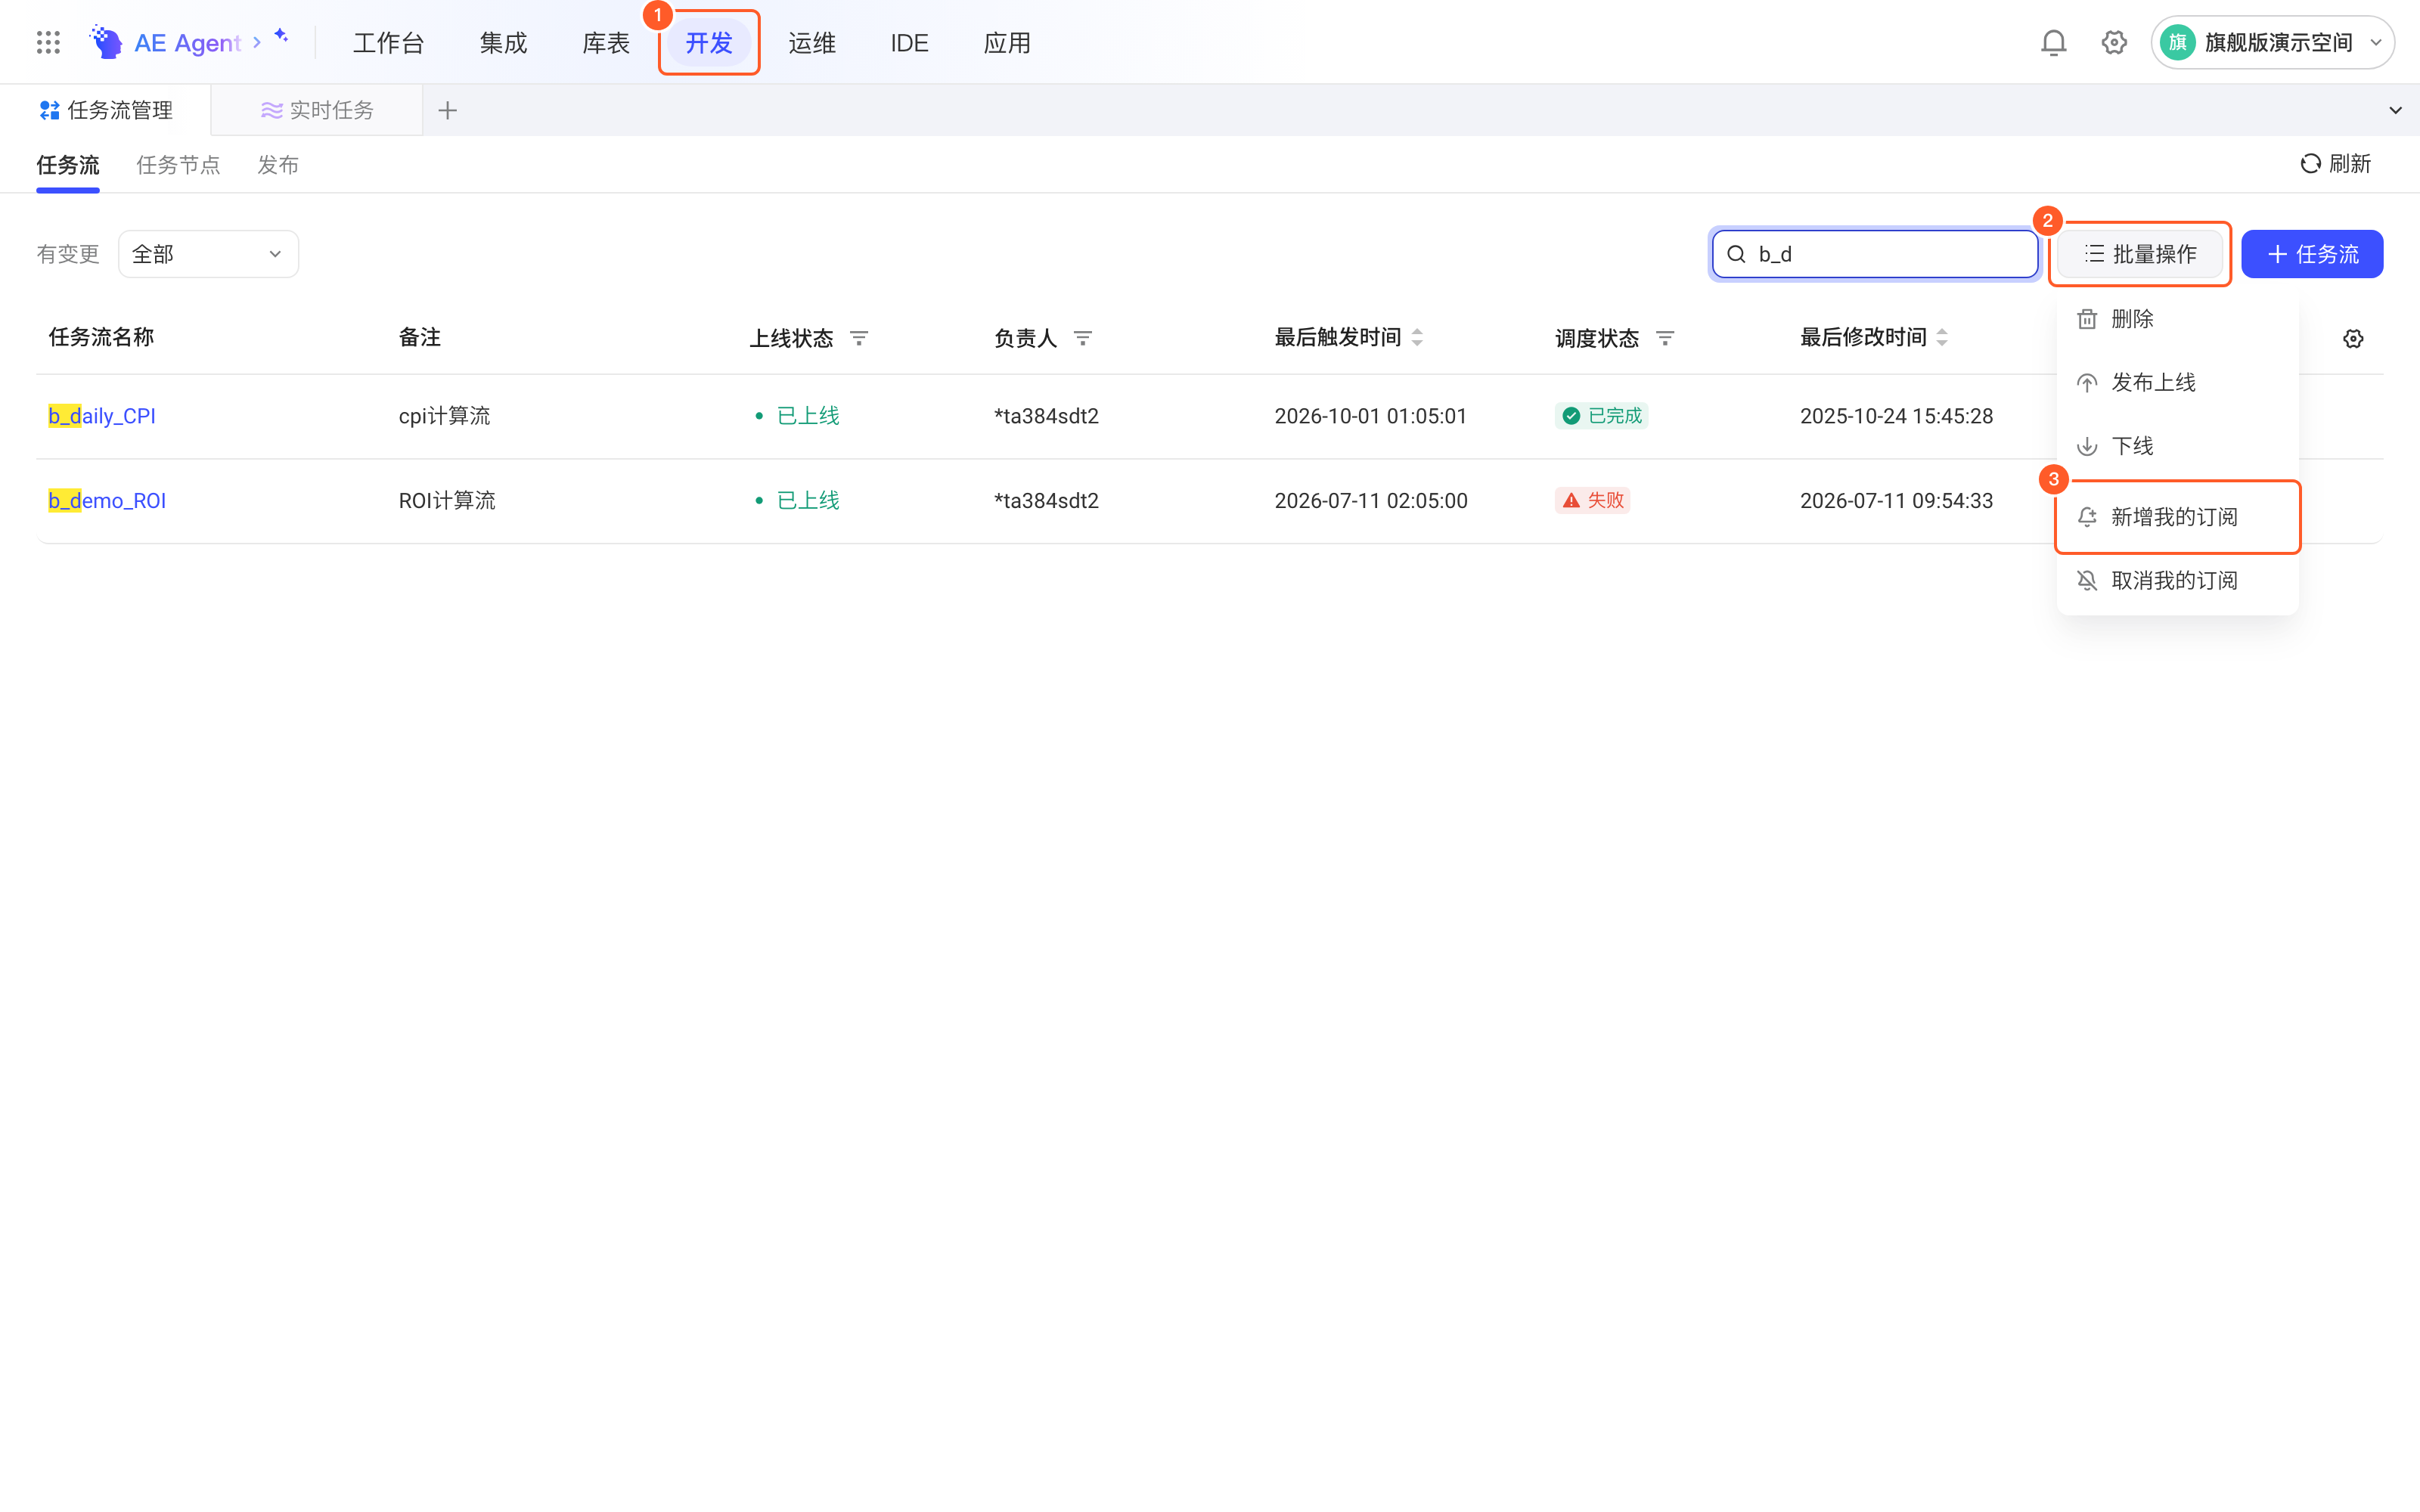Open the app grid launcher icon
The width and height of the screenshot is (2420, 1512).
[48, 42]
